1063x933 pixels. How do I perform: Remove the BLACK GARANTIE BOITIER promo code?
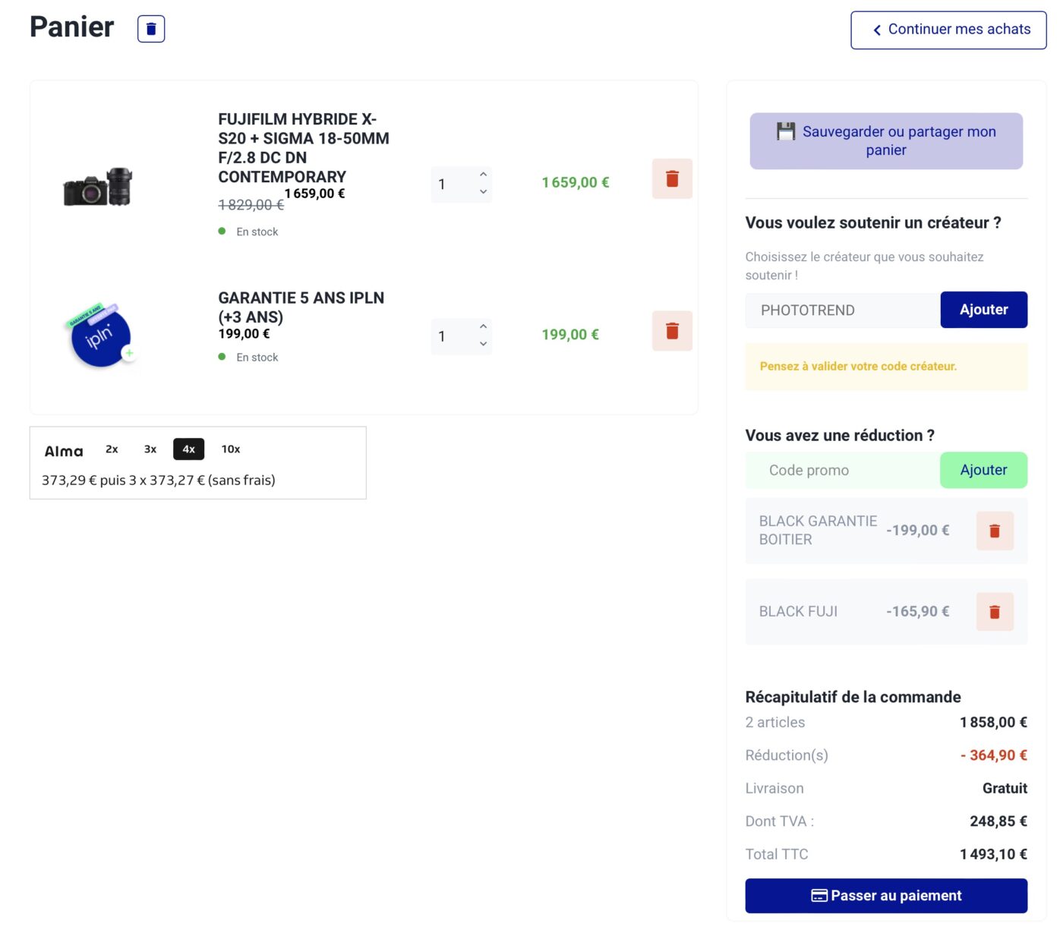pos(995,531)
